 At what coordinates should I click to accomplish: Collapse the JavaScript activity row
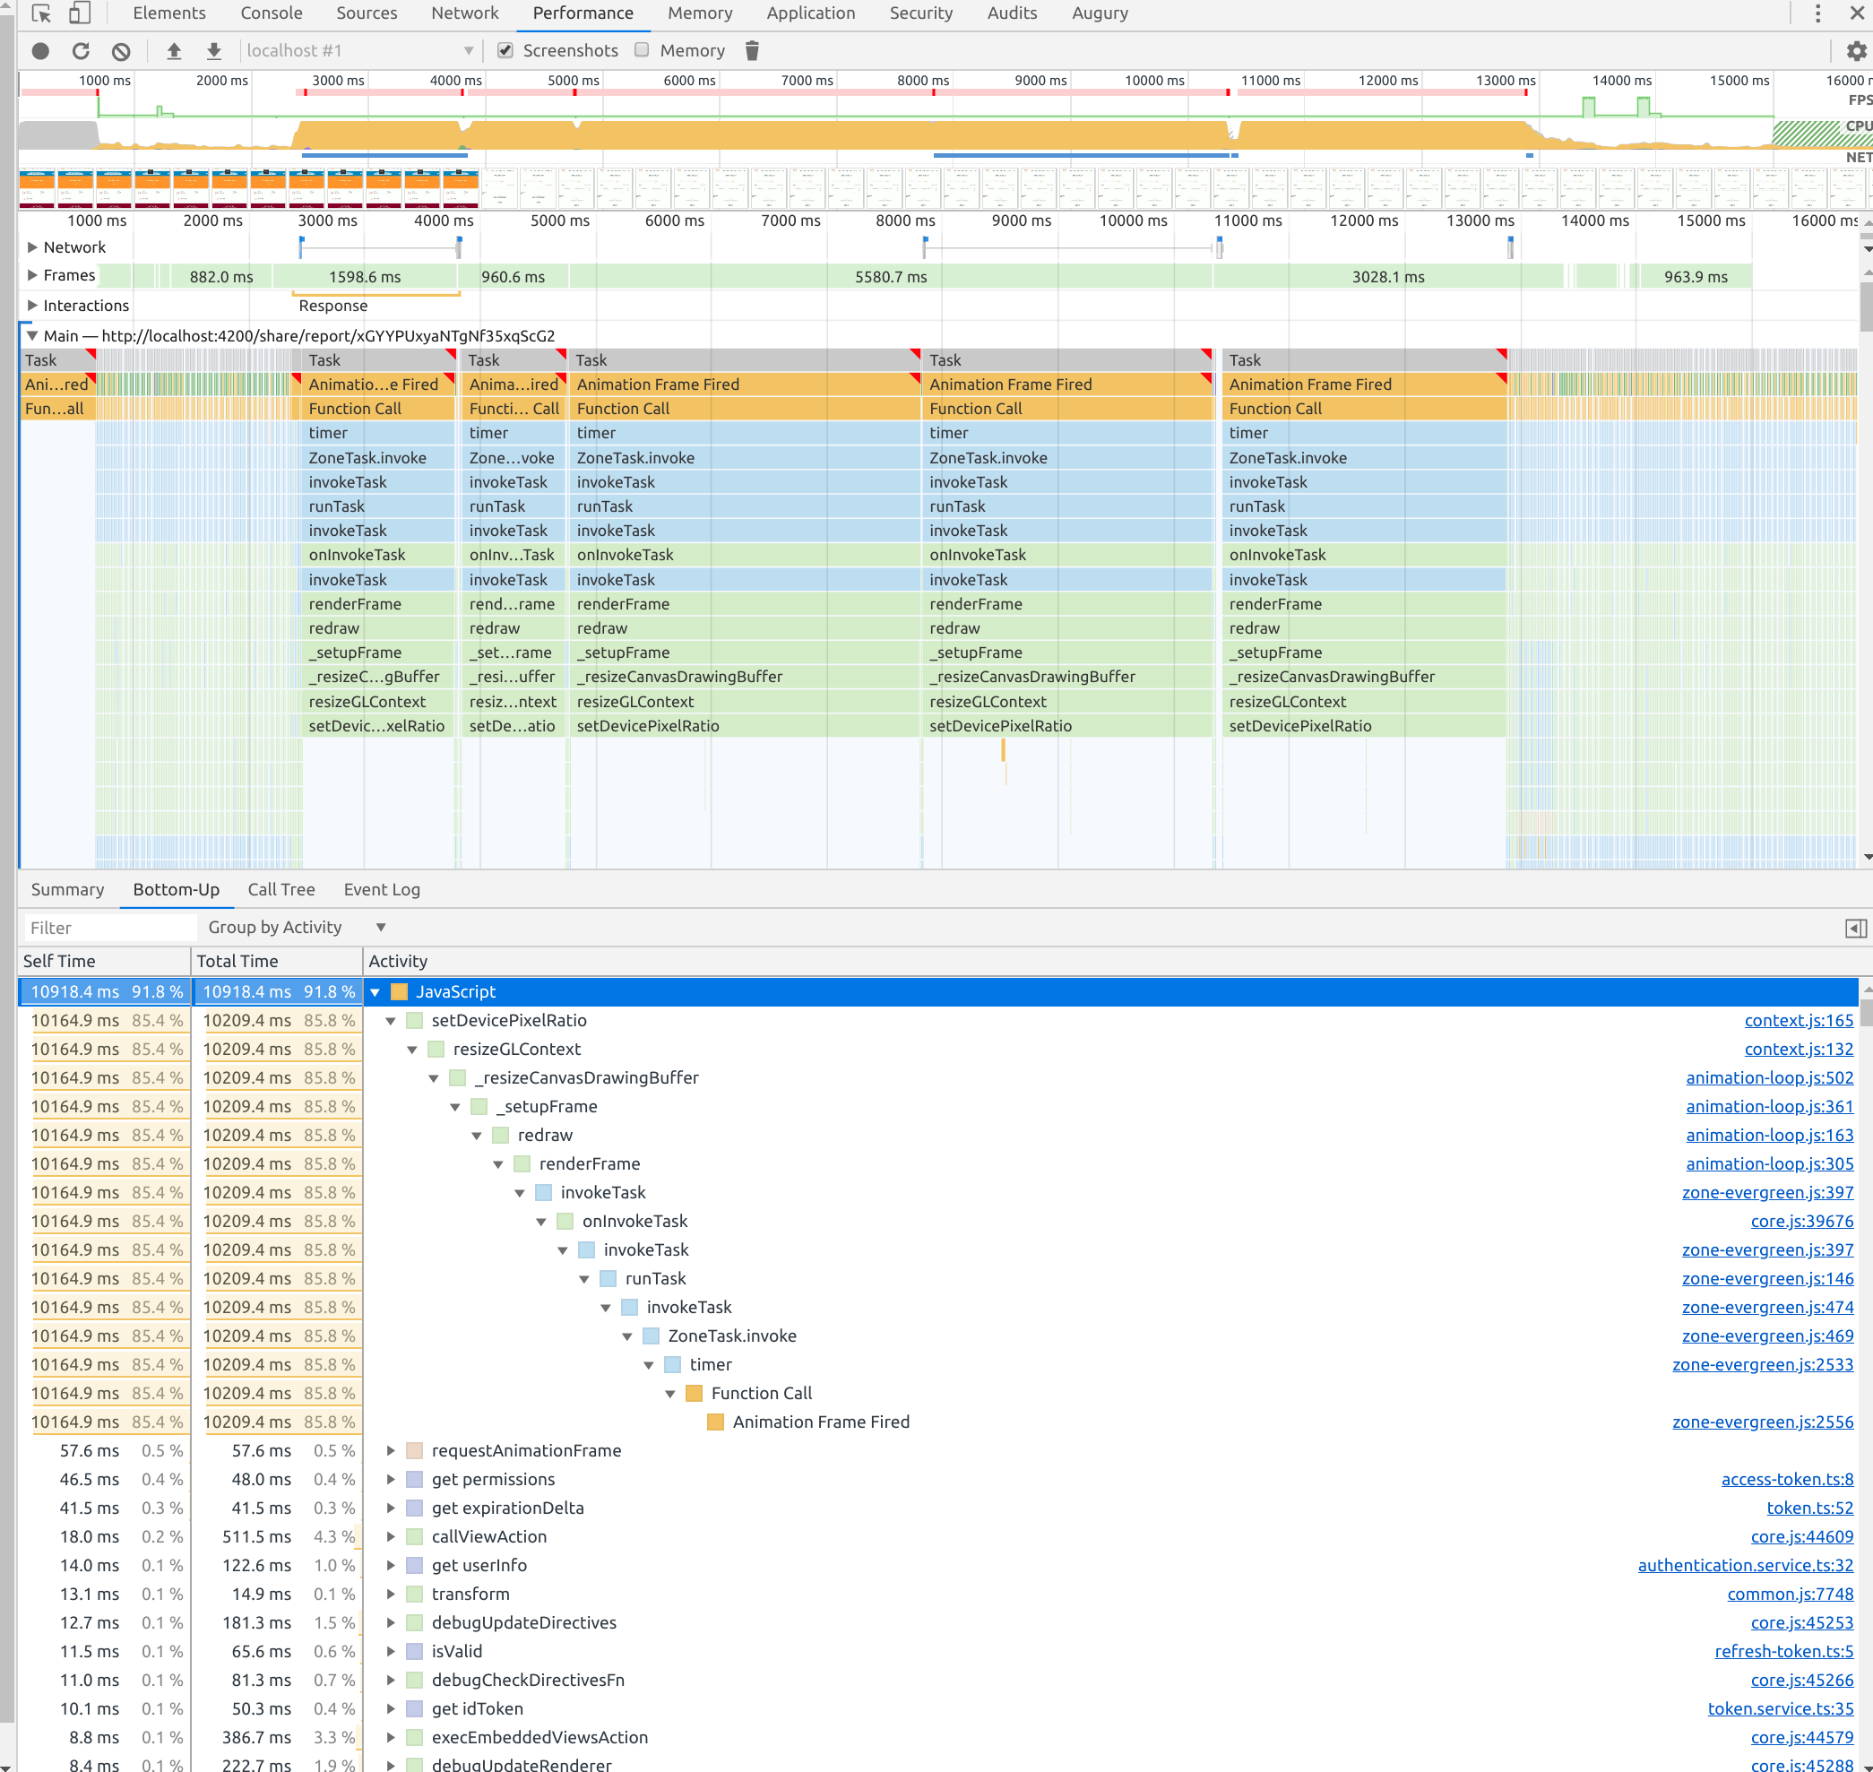tap(375, 992)
